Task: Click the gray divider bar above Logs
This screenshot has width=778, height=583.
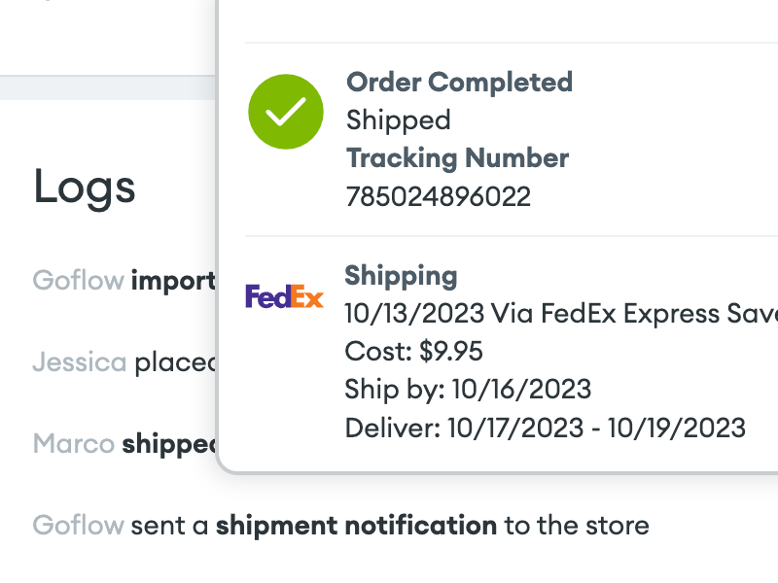Action: (x=108, y=87)
